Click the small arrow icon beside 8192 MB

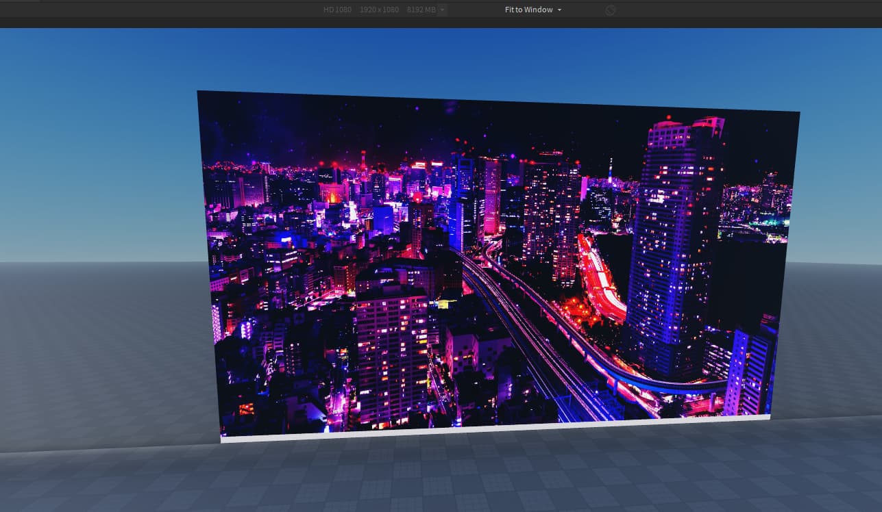[x=442, y=10]
